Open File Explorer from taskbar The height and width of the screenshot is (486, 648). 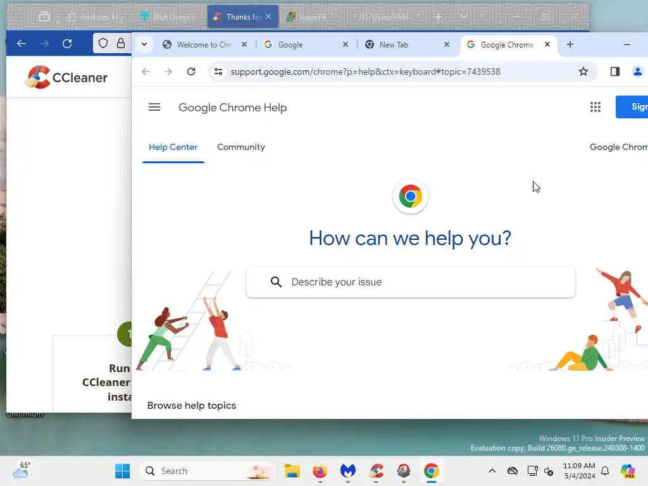(x=292, y=471)
